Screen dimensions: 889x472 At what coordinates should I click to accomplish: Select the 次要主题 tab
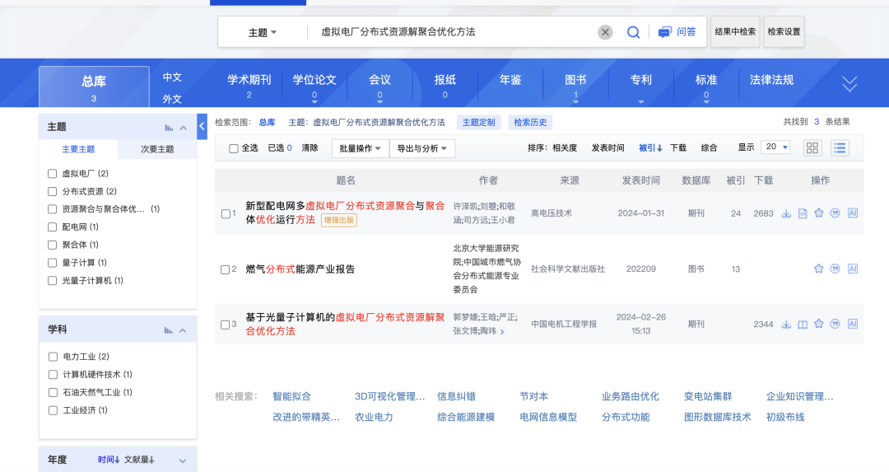[x=157, y=149]
